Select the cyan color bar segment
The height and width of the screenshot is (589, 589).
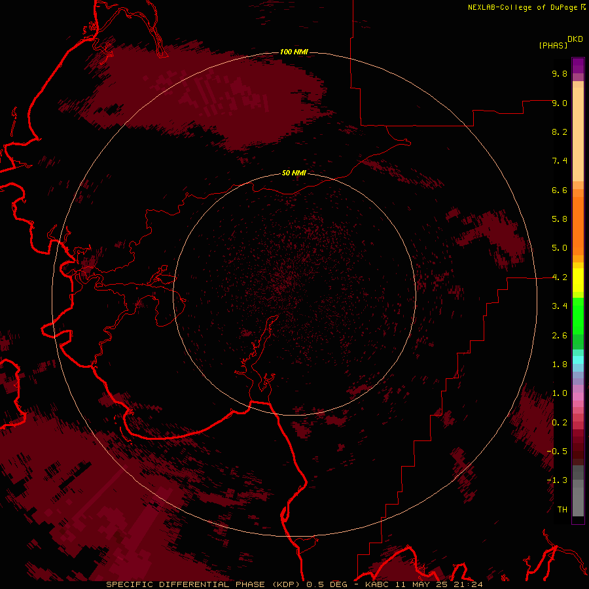pyautogui.click(x=578, y=360)
